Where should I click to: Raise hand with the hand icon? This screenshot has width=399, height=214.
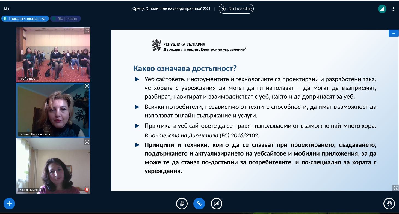389,203
